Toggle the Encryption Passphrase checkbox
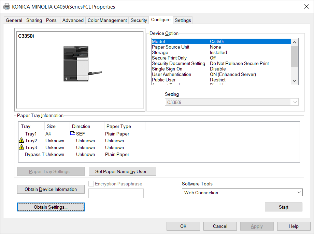The image size is (314, 234). pos(91,184)
